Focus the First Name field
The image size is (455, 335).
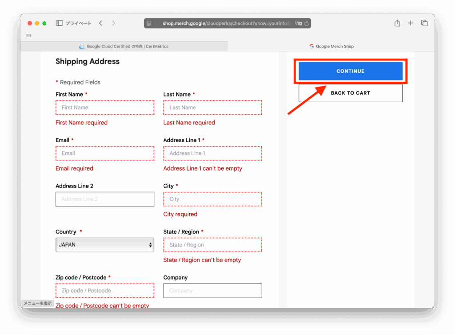click(105, 108)
